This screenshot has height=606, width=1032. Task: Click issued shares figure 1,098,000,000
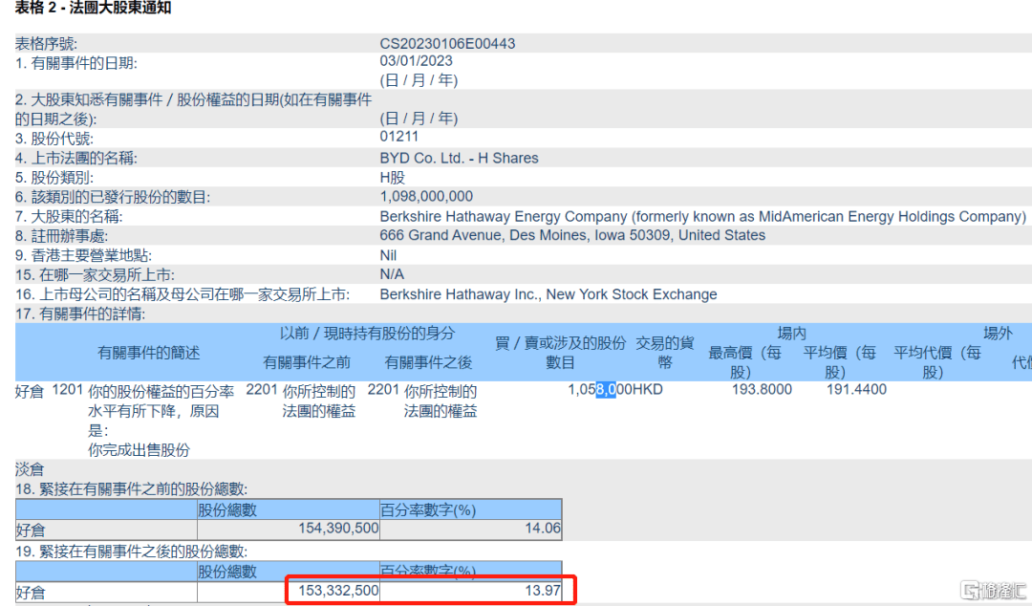coord(426,196)
